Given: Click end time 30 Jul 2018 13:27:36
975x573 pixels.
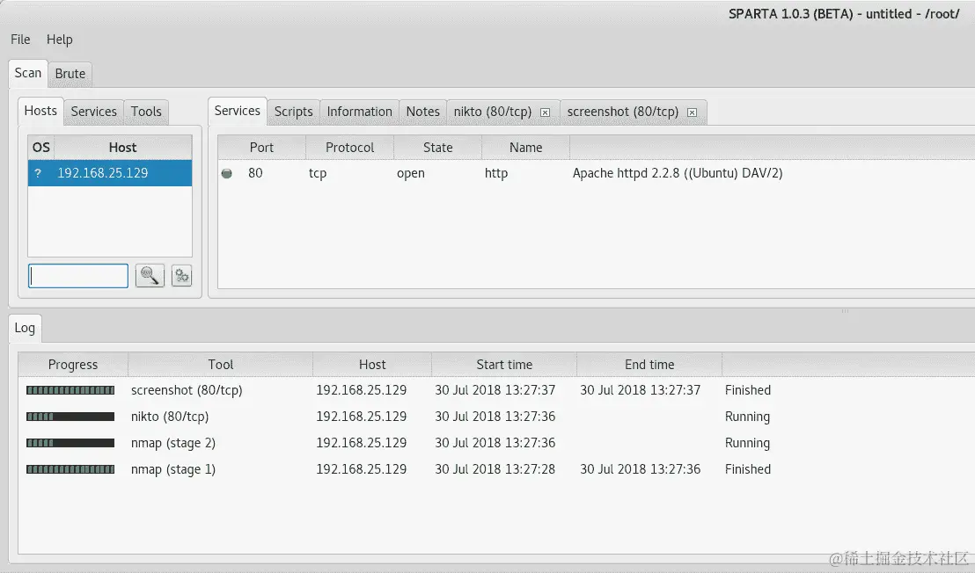Looking at the screenshot, I should pyautogui.click(x=641, y=469).
